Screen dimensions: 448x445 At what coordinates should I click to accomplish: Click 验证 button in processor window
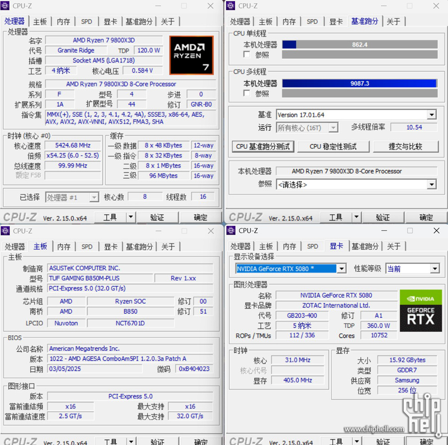point(157,218)
